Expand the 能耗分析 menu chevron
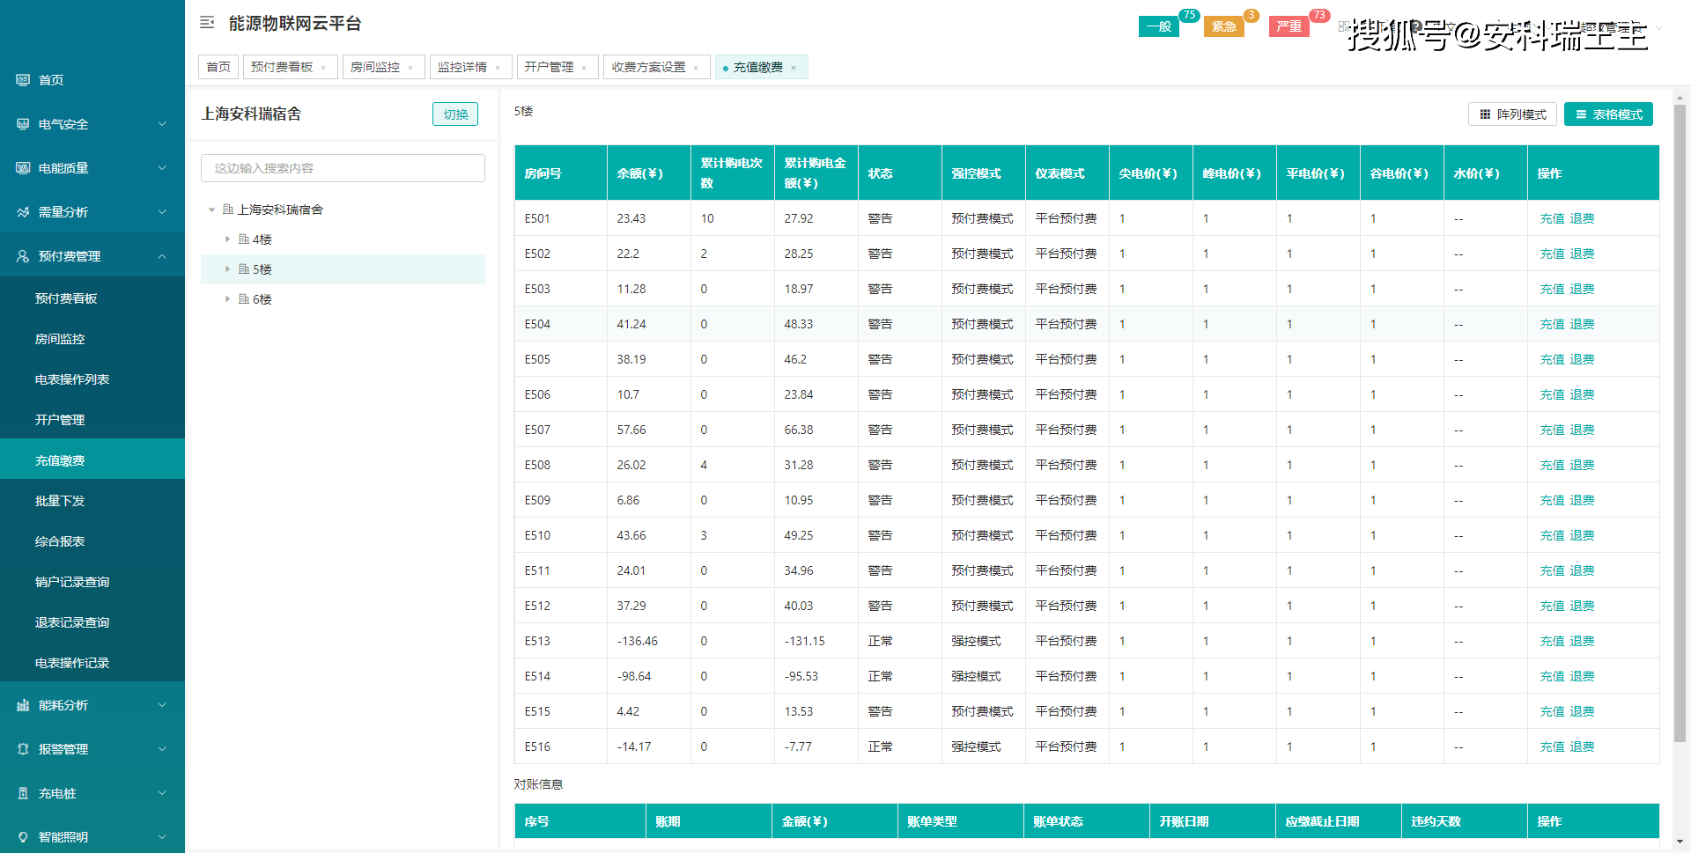Screen dimensions: 1691x853 (162, 705)
